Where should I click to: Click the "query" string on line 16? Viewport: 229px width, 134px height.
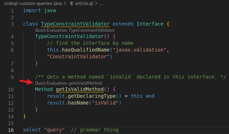pyautogui.click(x=54, y=130)
